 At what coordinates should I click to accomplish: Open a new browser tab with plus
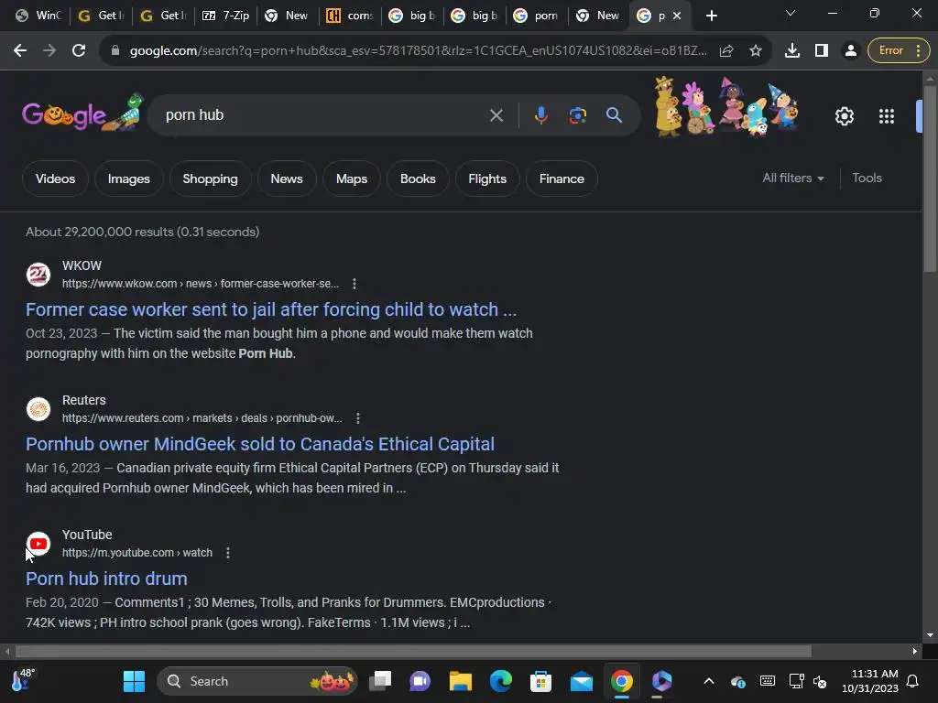tap(711, 16)
